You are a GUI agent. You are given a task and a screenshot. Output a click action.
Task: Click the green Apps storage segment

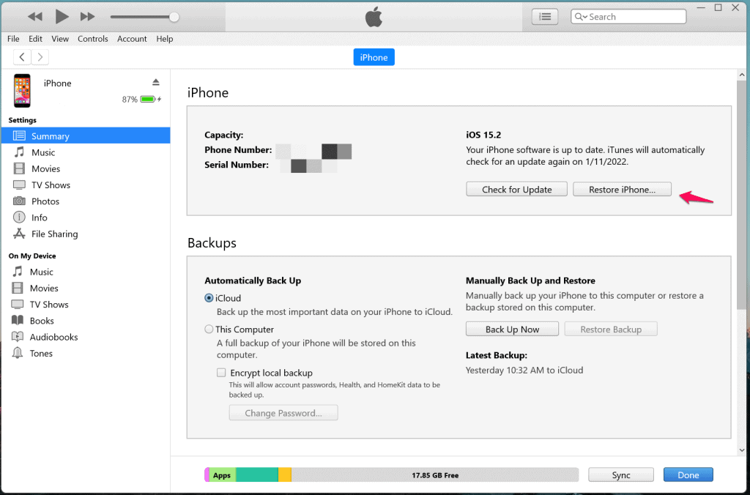tap(223, 475)
